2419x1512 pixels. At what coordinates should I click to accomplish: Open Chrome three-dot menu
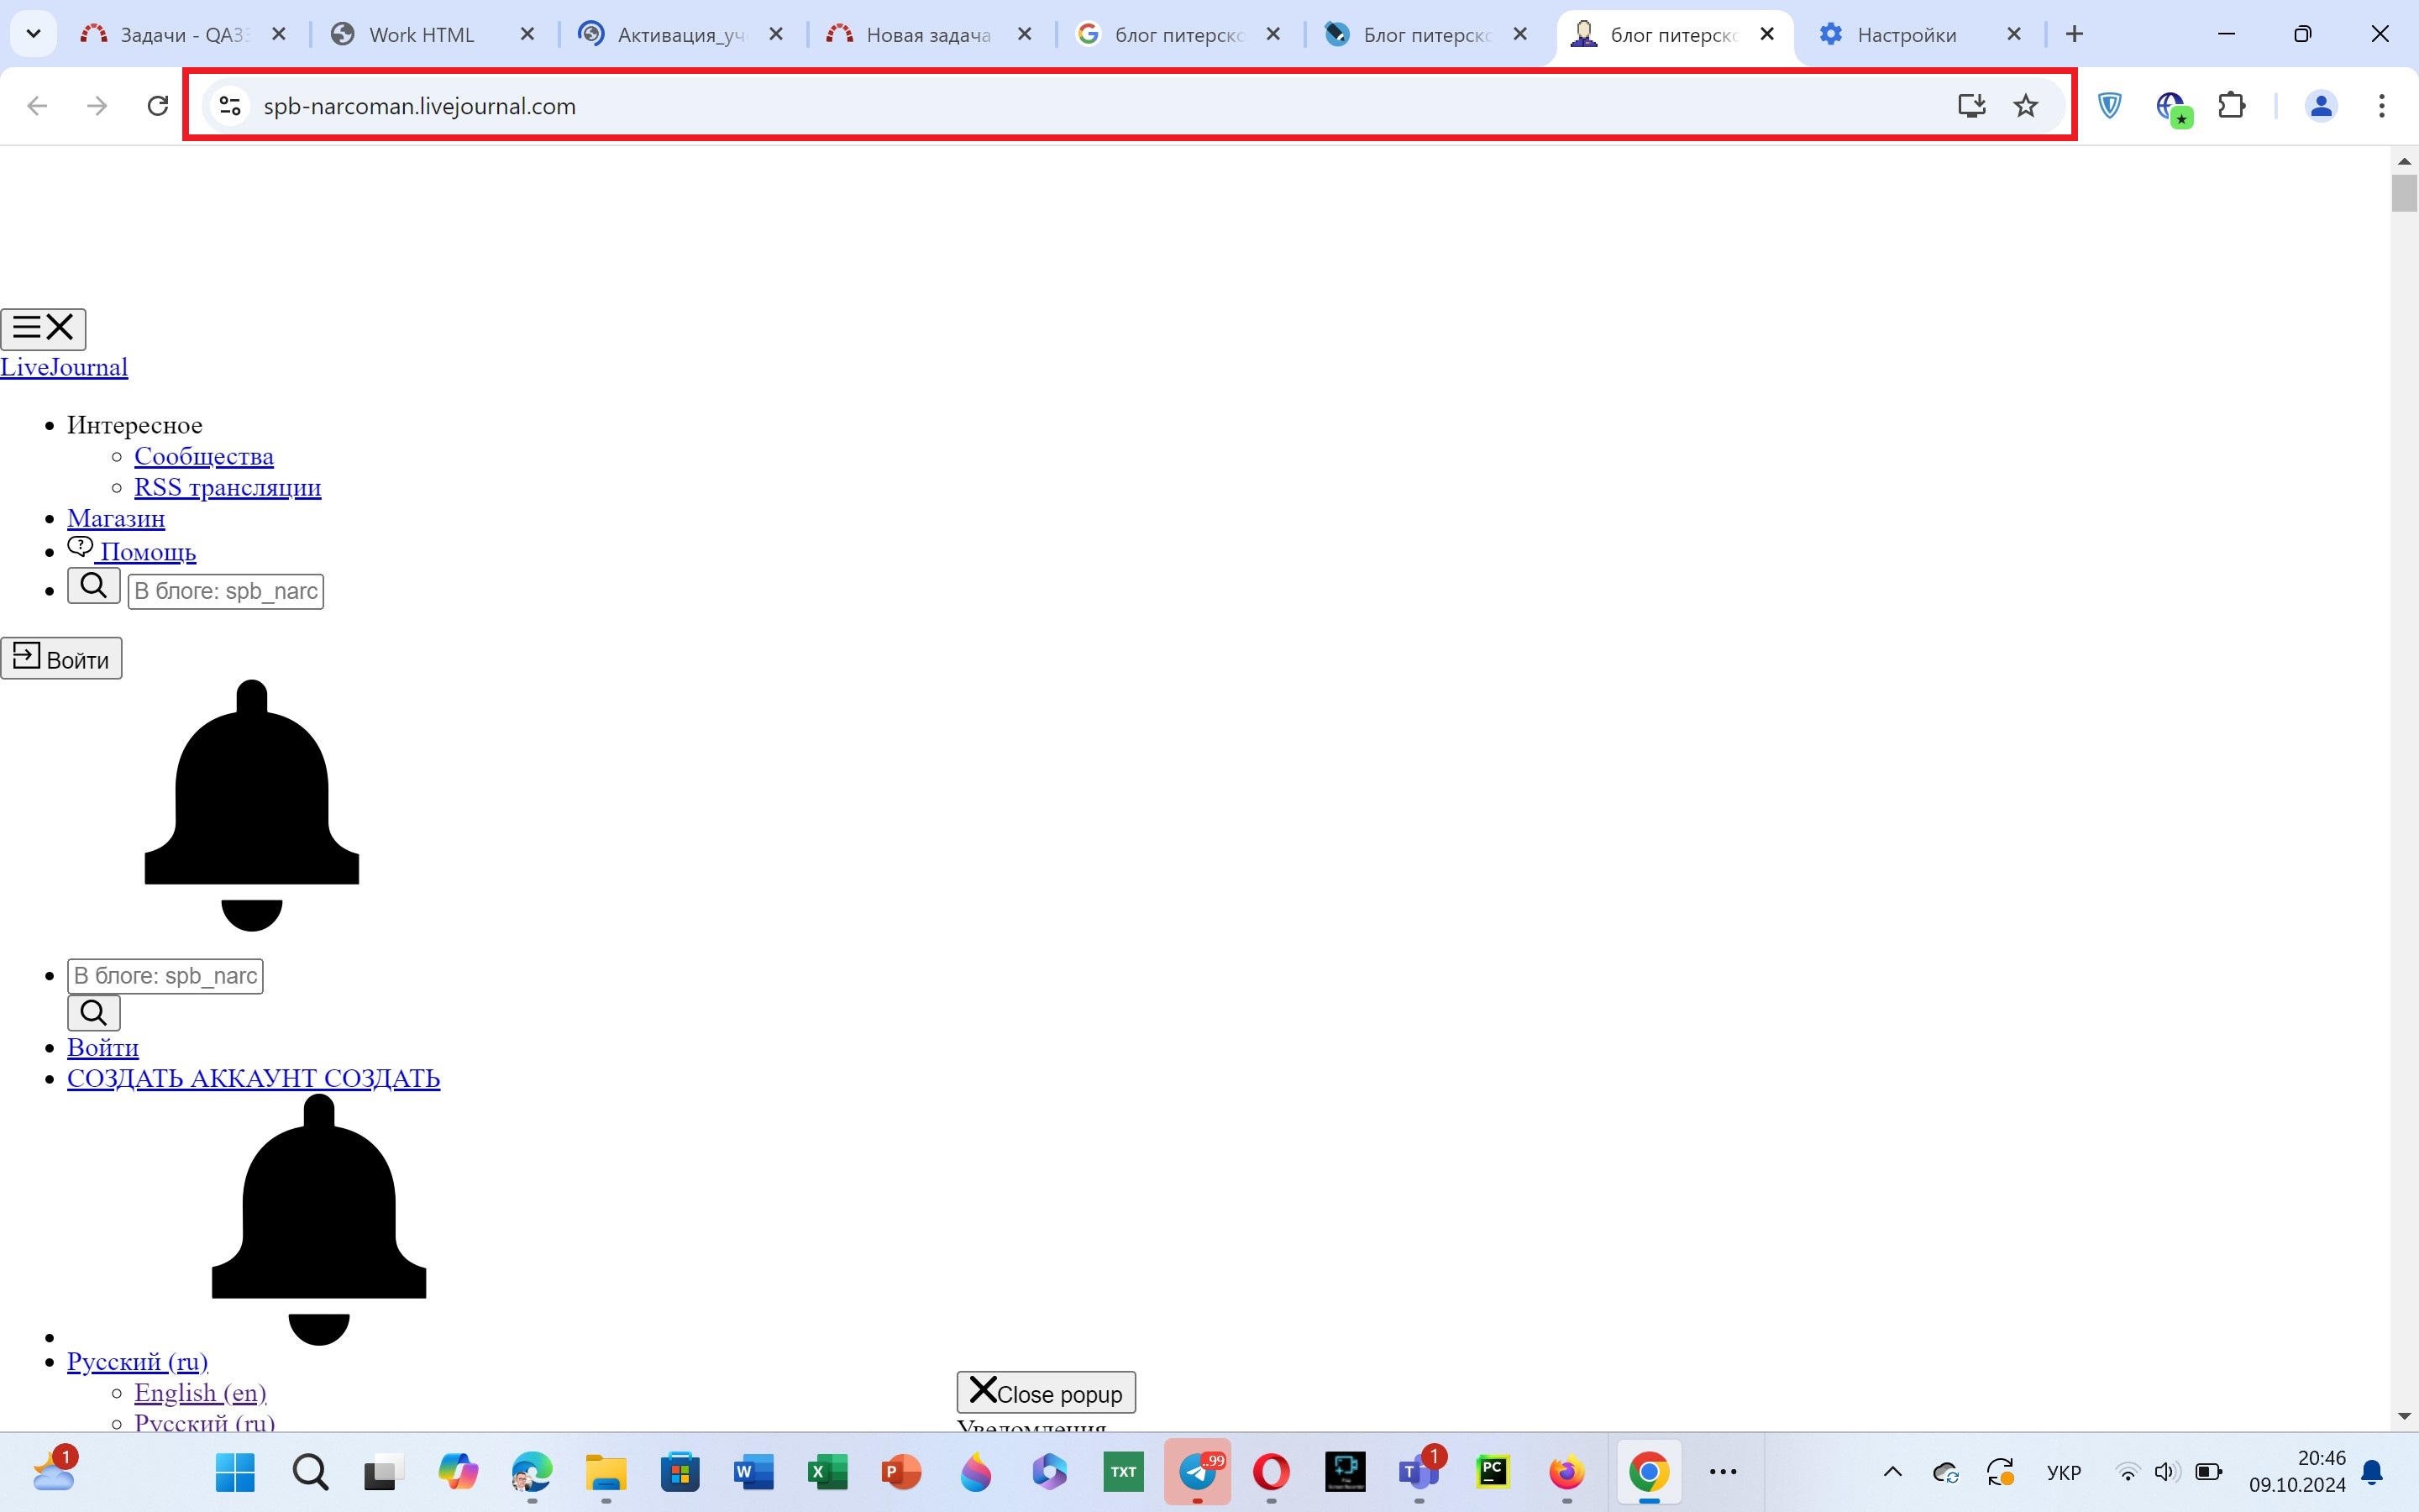[x=2382, y=106]
